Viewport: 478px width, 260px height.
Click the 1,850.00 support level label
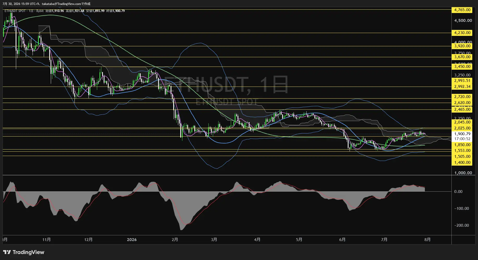(x=462, y=145)
